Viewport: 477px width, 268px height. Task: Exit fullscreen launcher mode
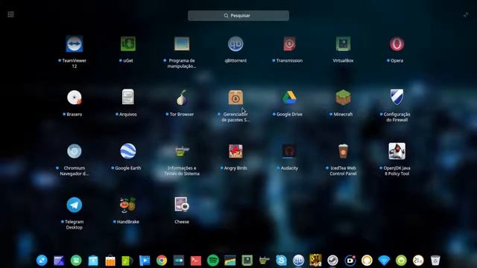(x=465, y=15)
